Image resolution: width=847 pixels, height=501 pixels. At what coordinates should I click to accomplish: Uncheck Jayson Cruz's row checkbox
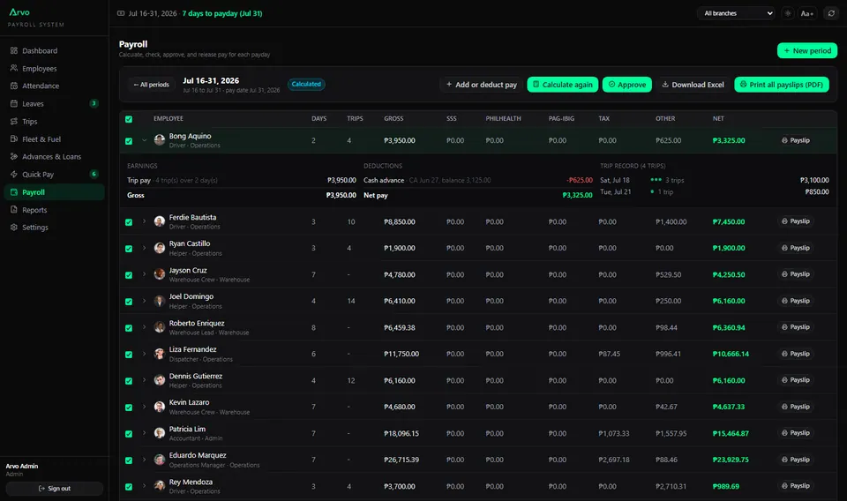point(129,275)
